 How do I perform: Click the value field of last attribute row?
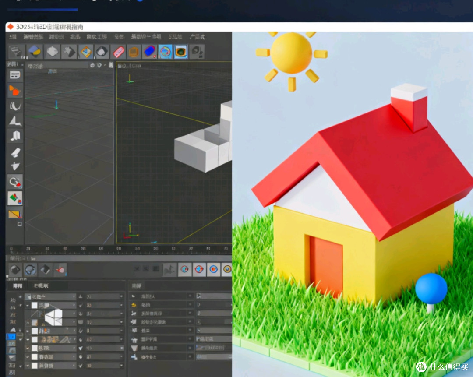click(x=214, y=357)
